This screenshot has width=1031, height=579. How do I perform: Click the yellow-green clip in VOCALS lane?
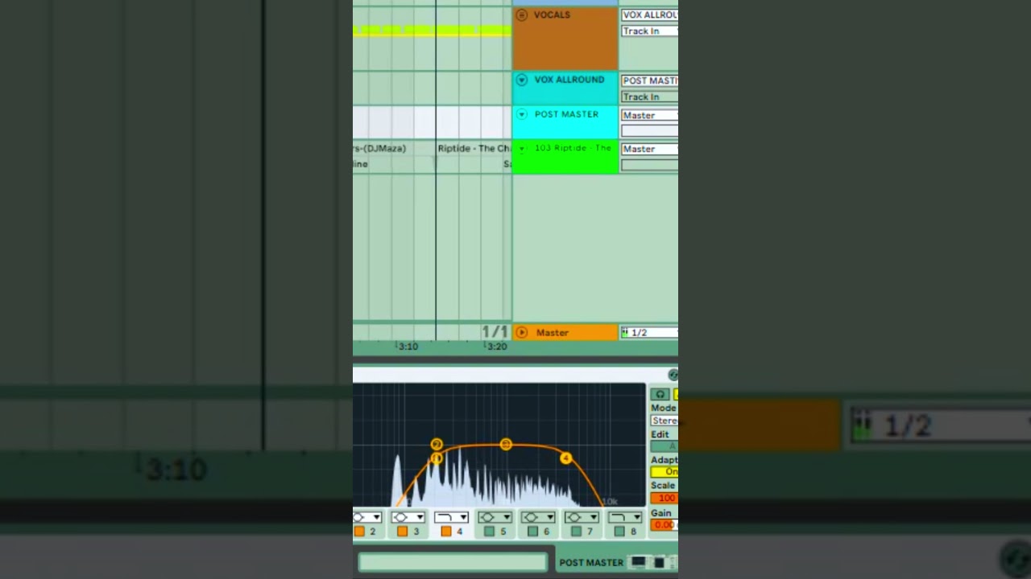pos(432,31)
